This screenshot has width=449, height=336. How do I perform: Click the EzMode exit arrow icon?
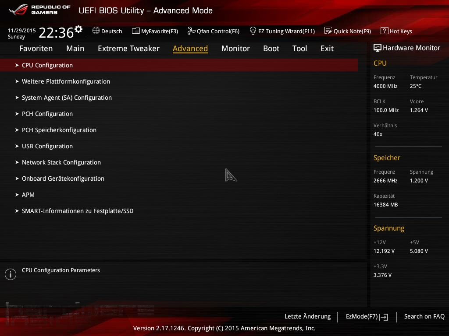click(385, 317)
